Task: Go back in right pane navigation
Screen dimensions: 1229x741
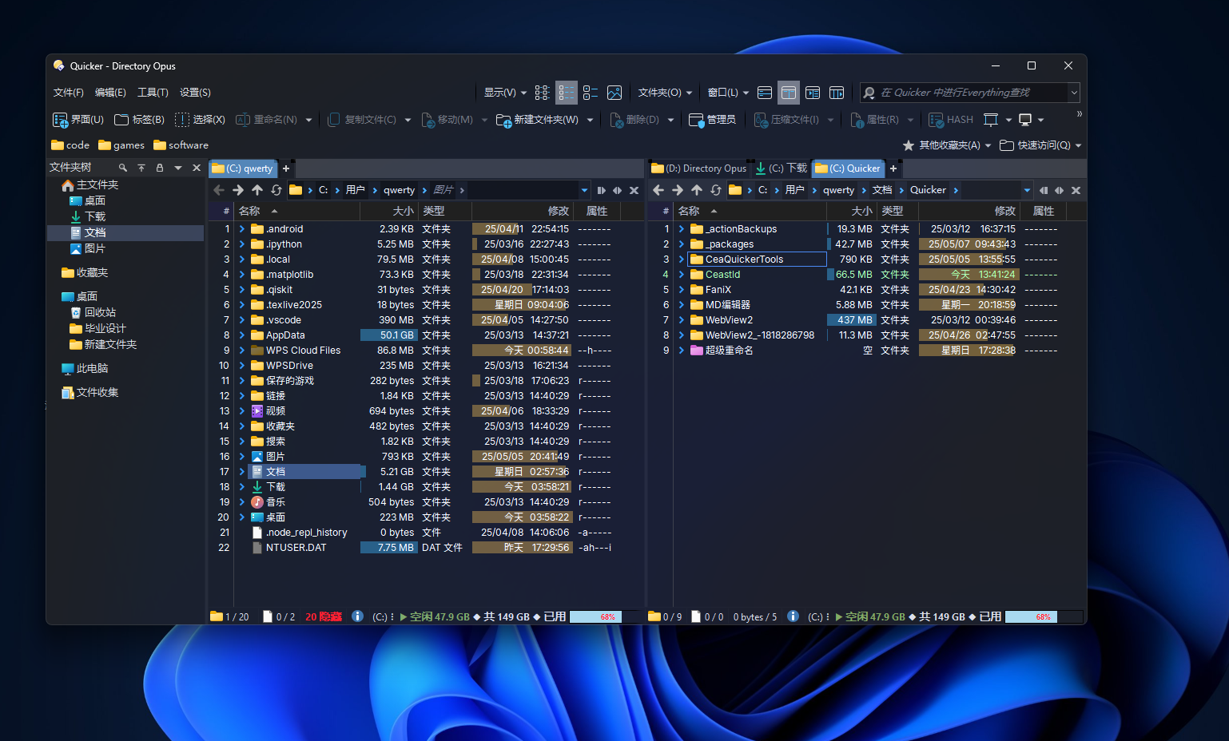Action: [x=658, y=190]
